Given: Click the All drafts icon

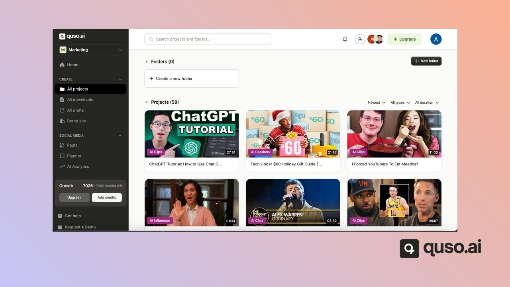Looking at the screenshot, I should pos(62,110).
